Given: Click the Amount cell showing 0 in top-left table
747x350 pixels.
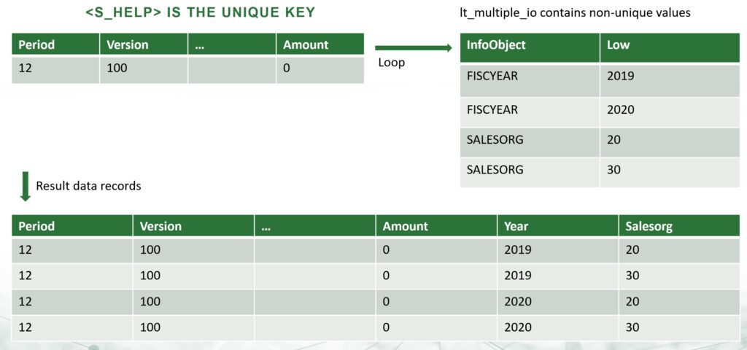Looking at the screenshot, I should (x=285, y=70).
